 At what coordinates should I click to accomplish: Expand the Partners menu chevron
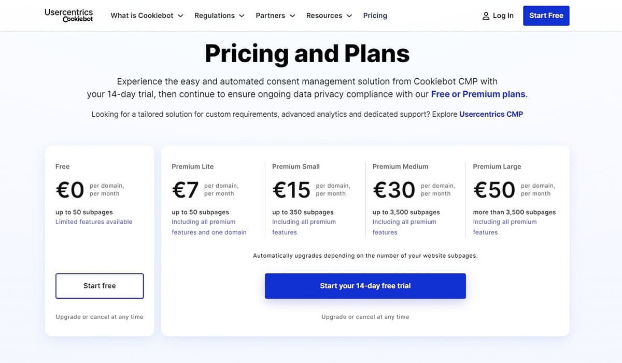coord(292,16)
